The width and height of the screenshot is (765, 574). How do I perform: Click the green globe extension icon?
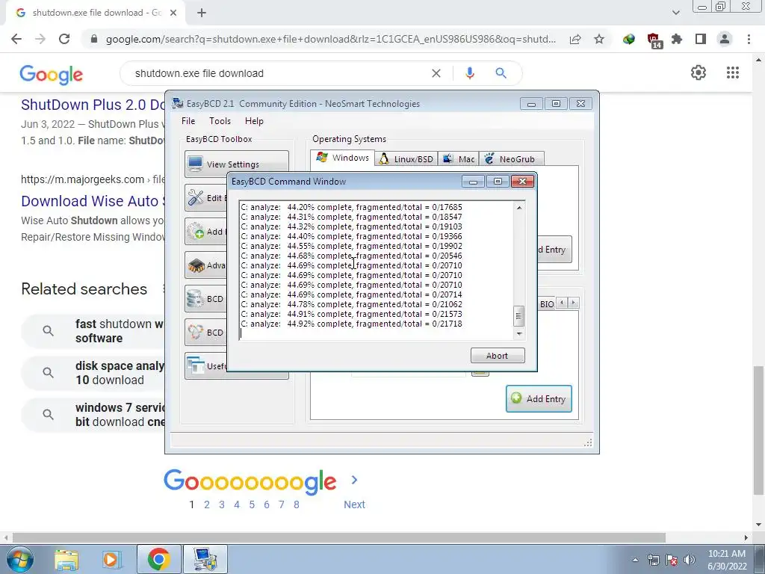tap(629, 39)
